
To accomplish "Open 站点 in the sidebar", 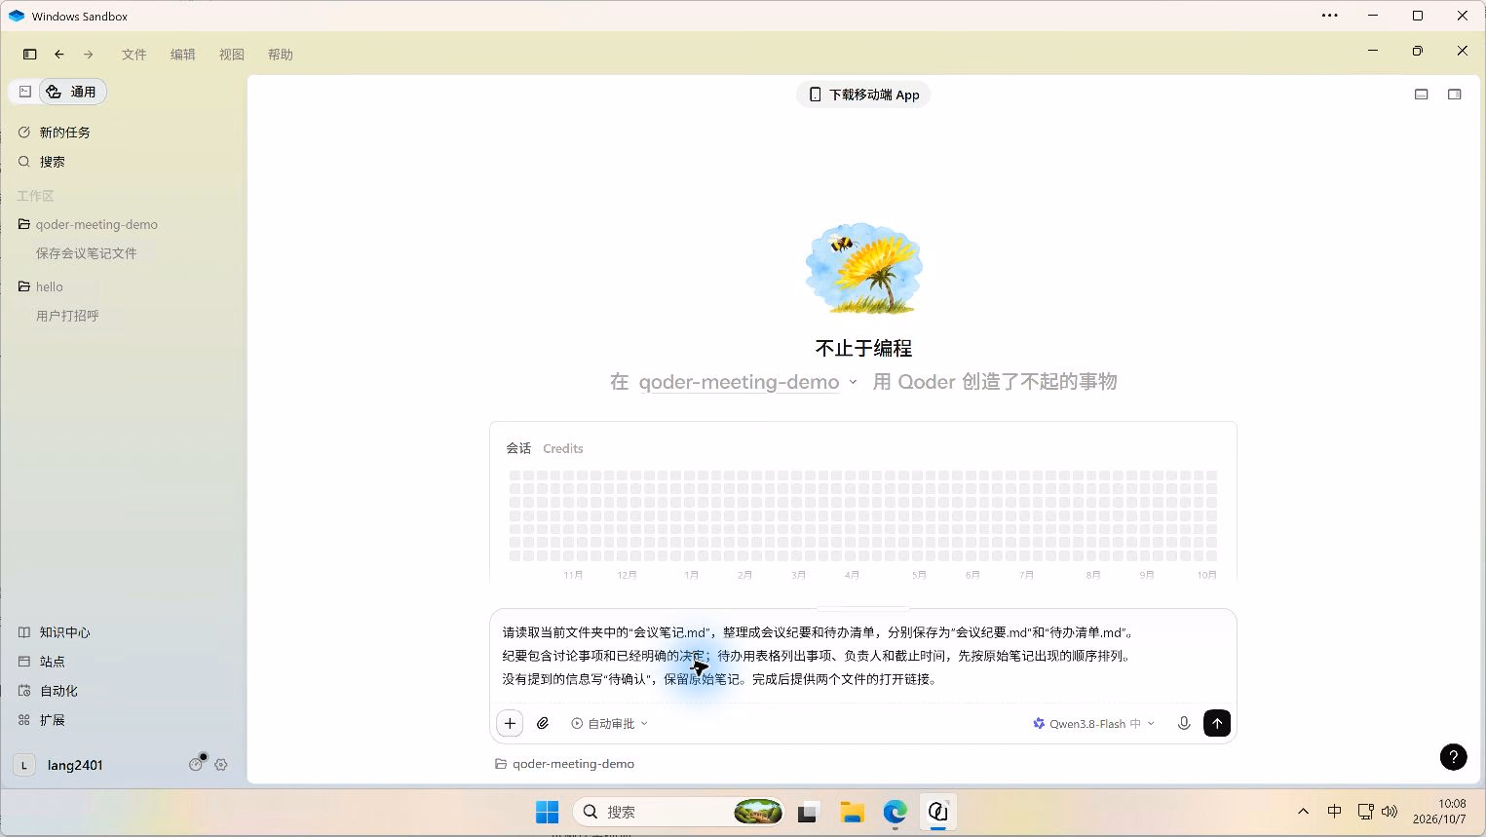I will point(42,662).
